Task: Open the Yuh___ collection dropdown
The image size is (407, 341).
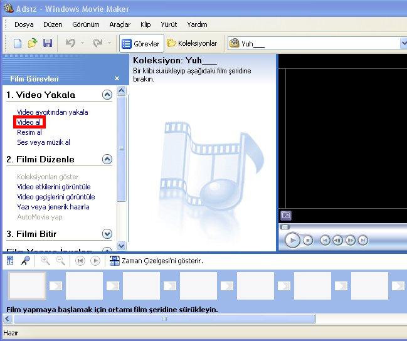Action: coord(403,43)
